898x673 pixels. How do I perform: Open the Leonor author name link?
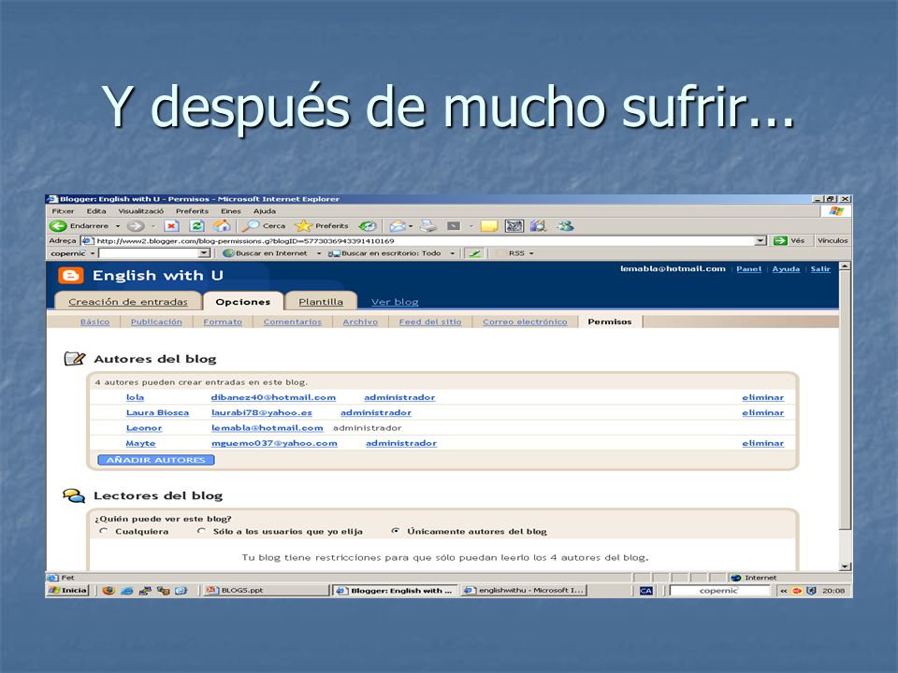pos(144,427)
